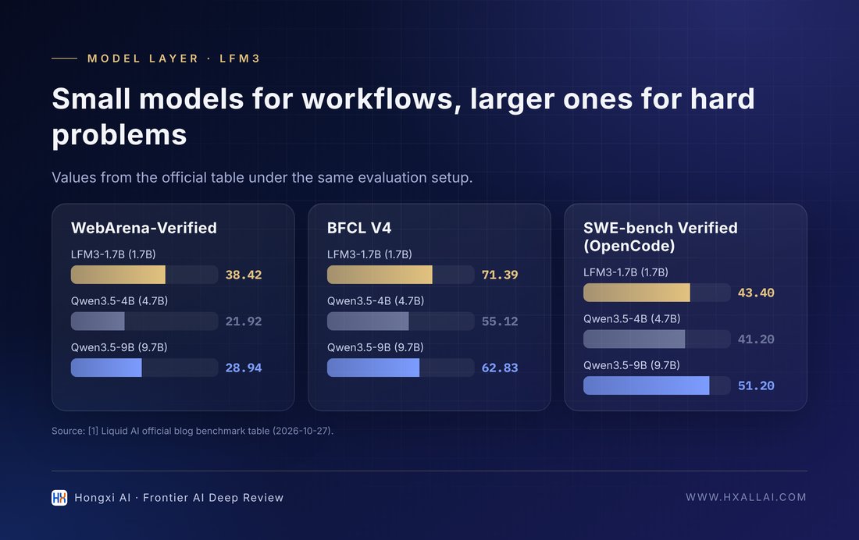The height and width of the screenshot is (540, 859).
Task: Click Hongxi AI · Frontier AI Deep Review text
Action: click(x=179, y=498)
